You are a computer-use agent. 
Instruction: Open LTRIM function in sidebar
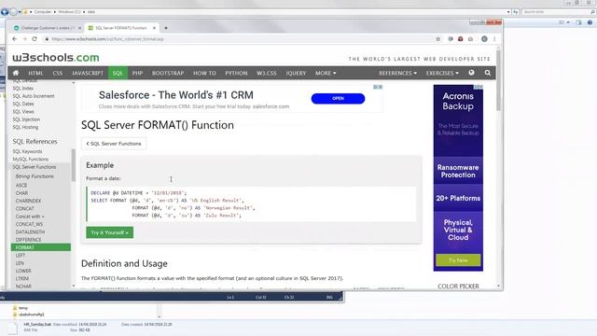[22, 278]
